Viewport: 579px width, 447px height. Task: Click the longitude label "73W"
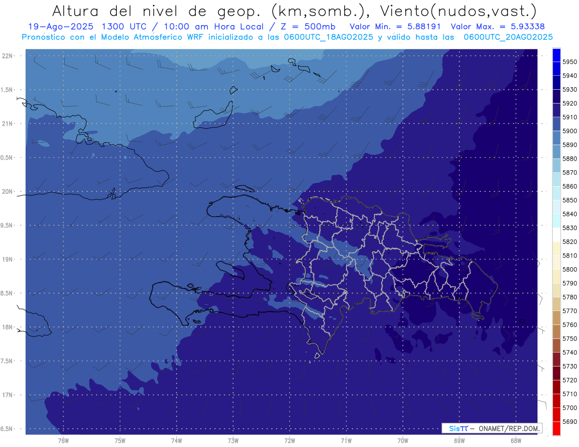coord(233,441)
